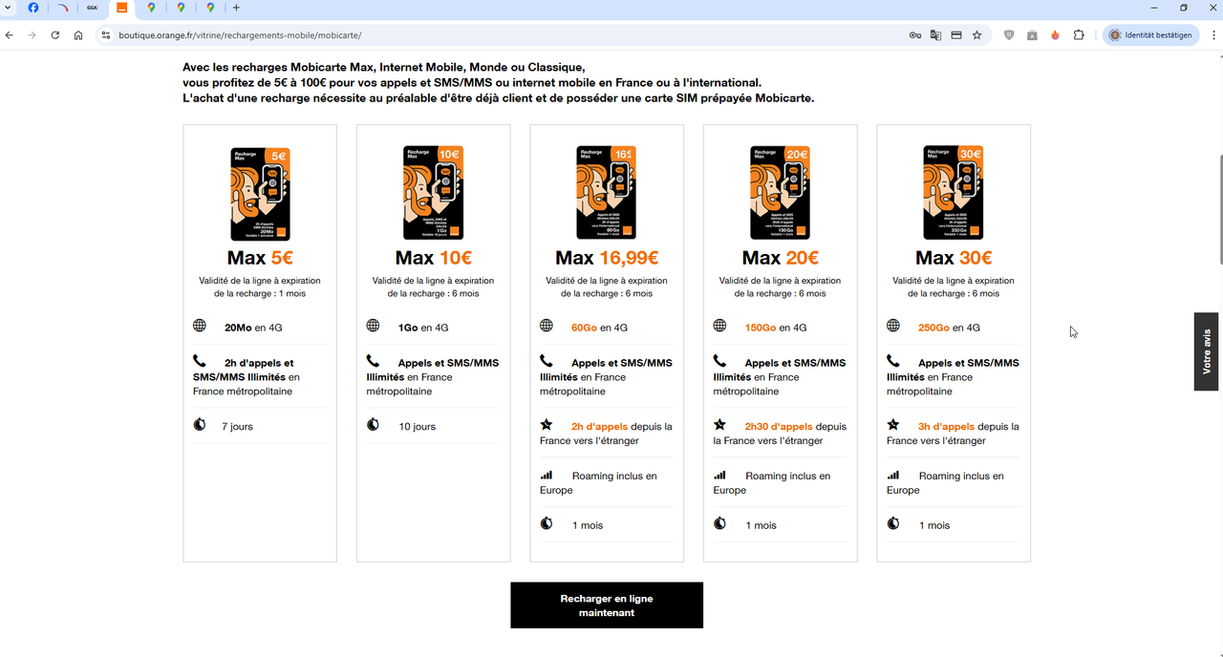Go forward to the next page
This screenshot has width=1223, height=657.
point(32,35)
